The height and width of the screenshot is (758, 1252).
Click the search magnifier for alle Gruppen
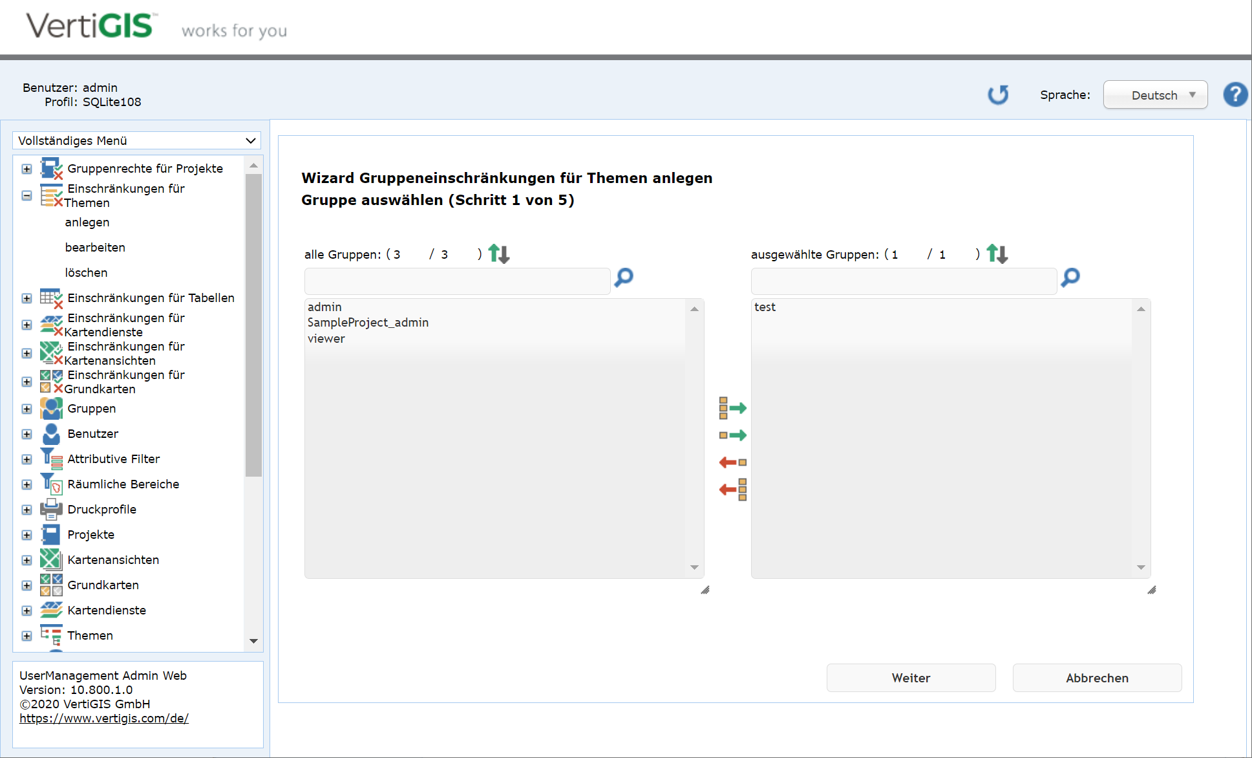pos(623,278)
